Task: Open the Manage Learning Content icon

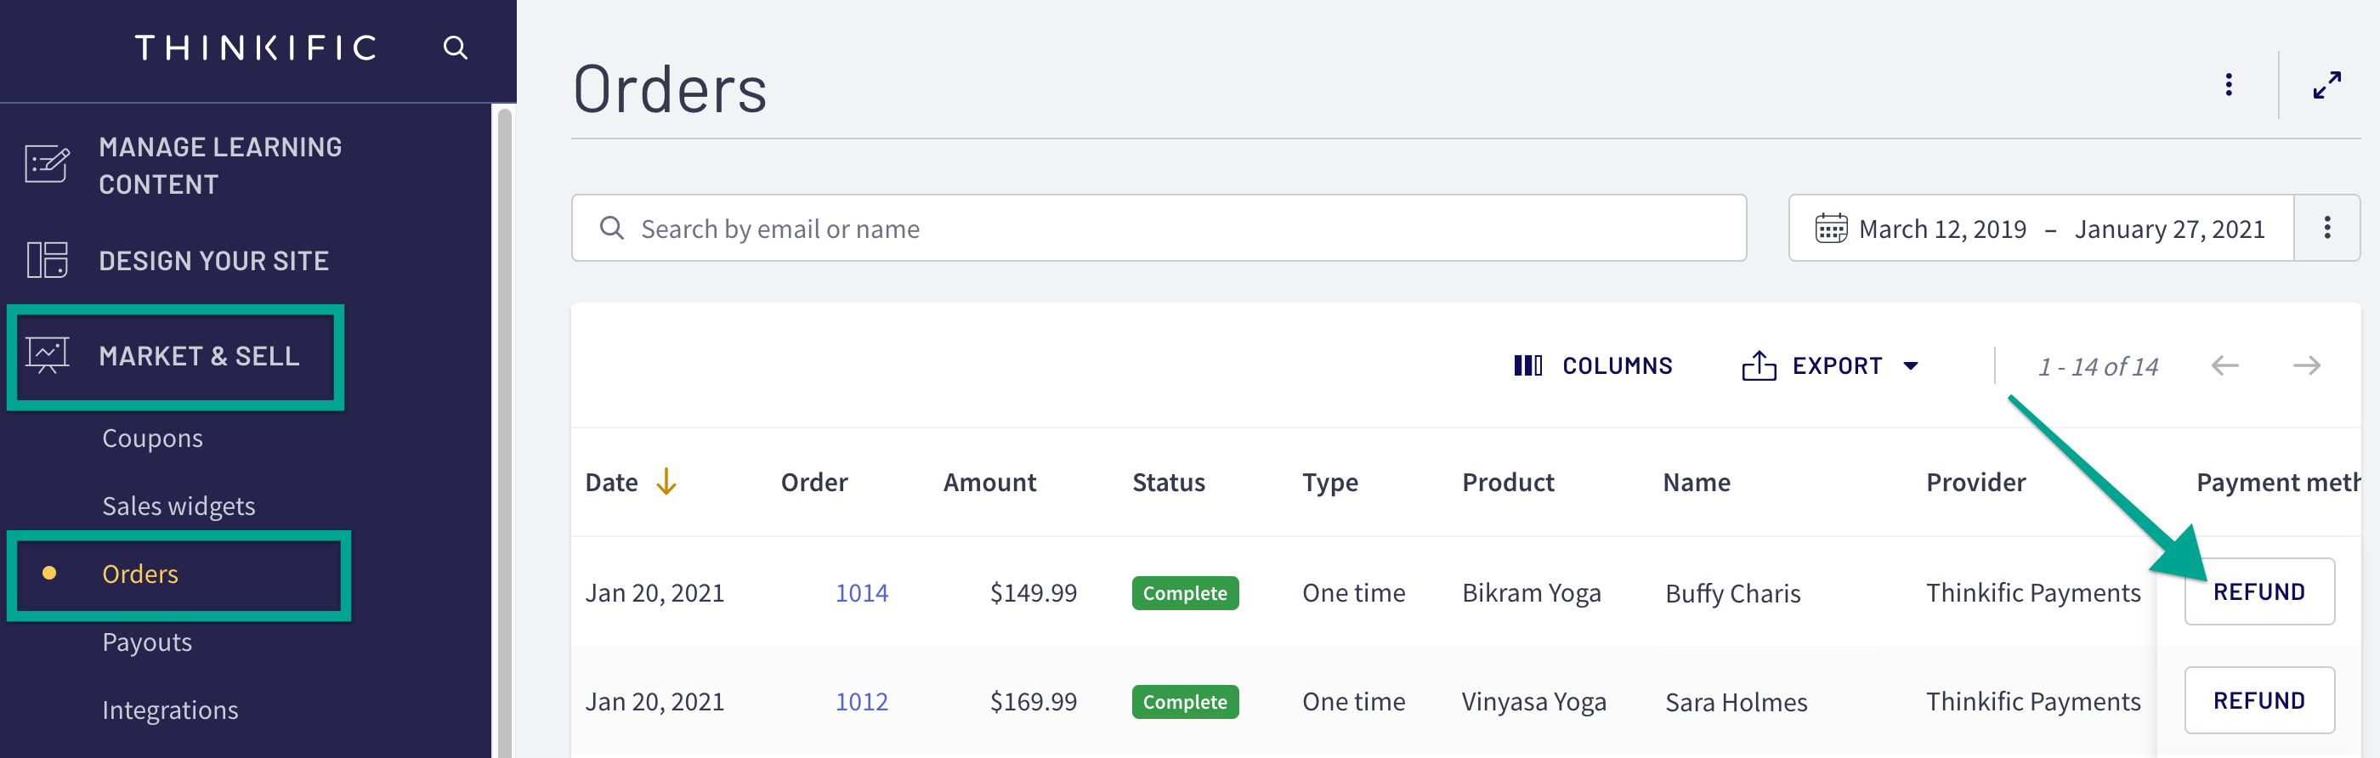Action: [46, 164]
